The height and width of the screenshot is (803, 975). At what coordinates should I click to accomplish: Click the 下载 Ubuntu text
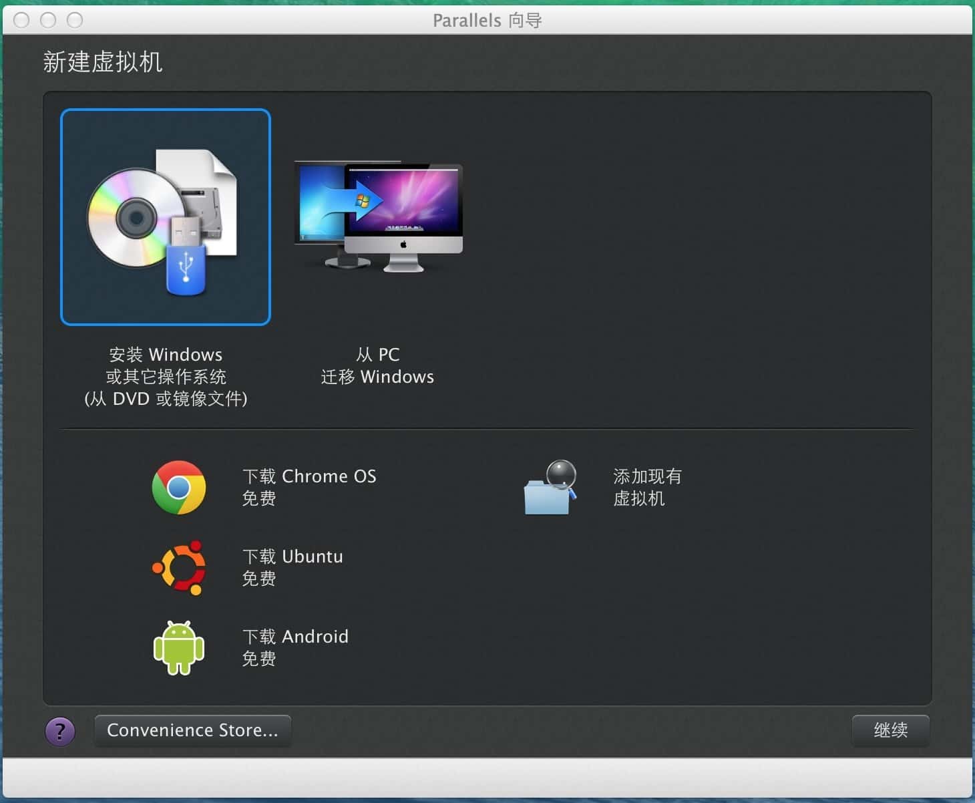point(292,556)
